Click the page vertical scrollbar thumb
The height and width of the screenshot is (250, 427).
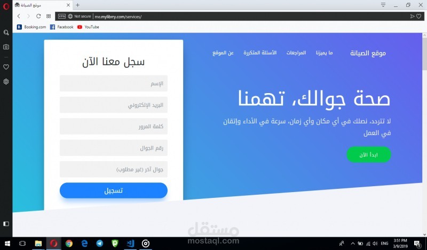(x=424, y=54)
